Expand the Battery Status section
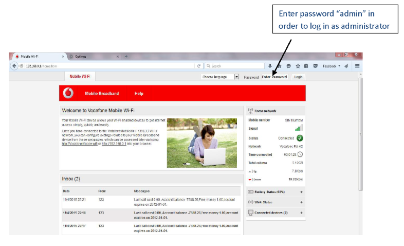Viewport: 404px width, 246px height. pyautogui.click(x=301, y=192)
